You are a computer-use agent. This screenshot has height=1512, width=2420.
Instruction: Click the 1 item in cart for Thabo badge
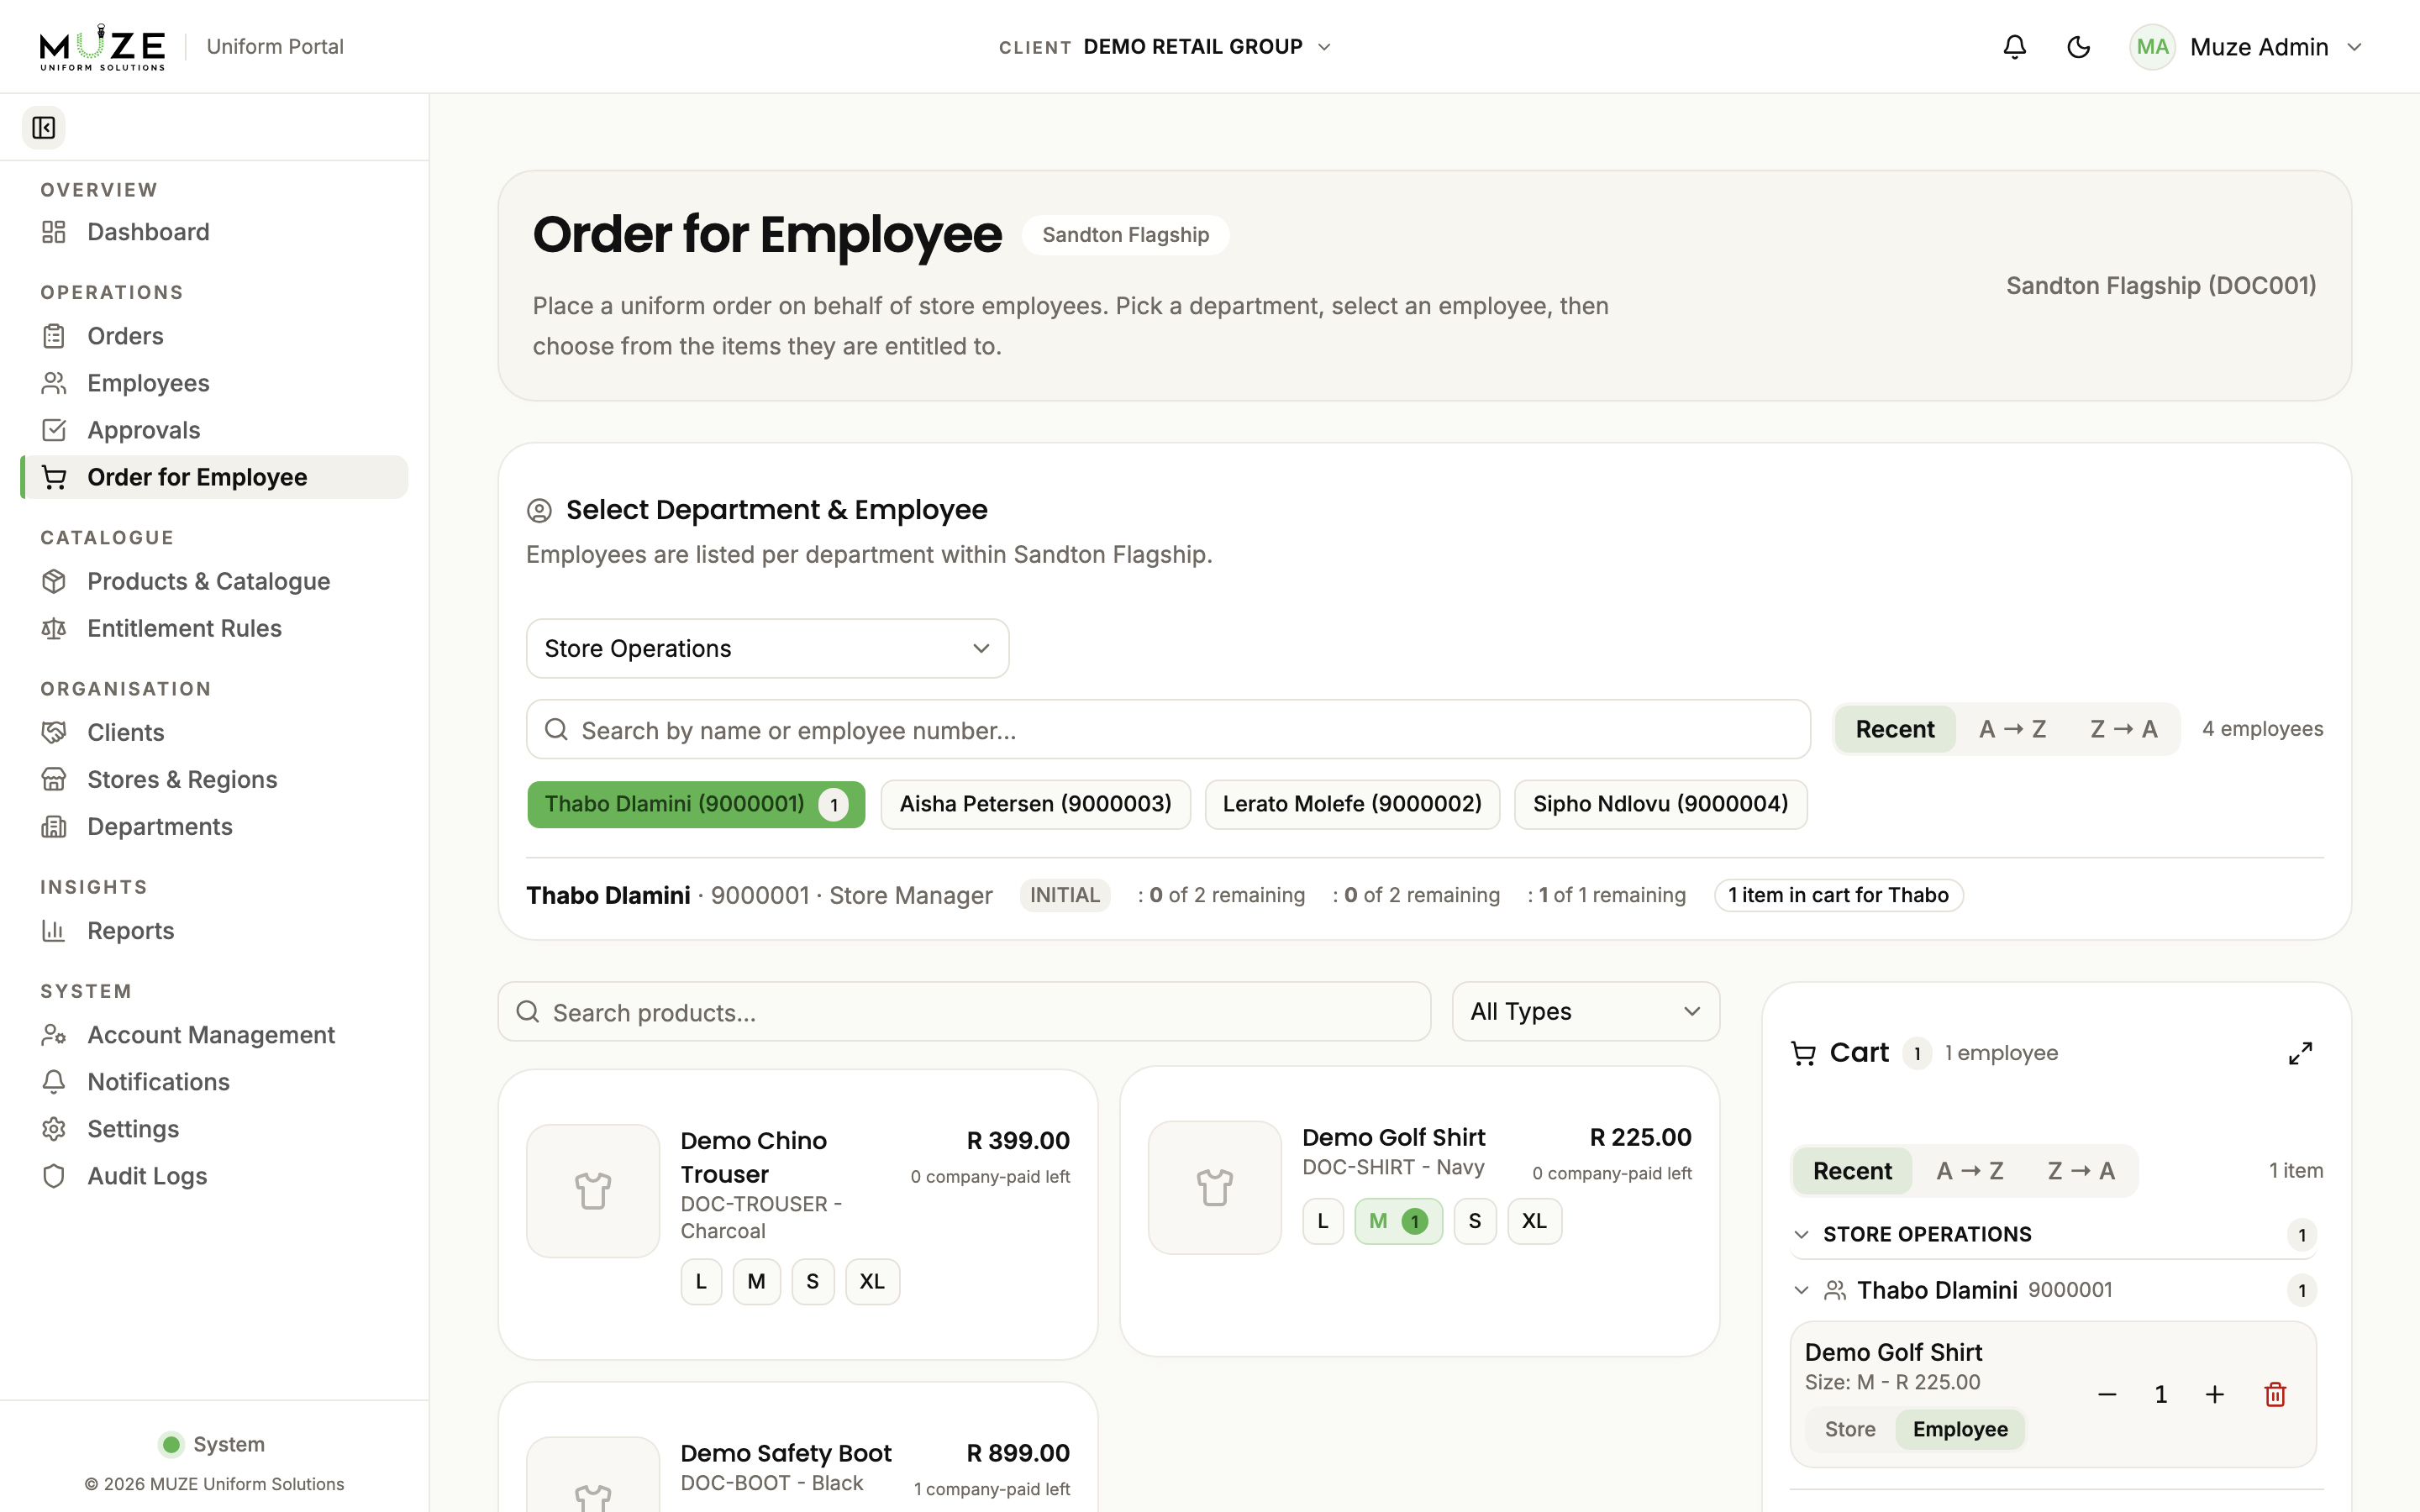tap(1838, 895)
